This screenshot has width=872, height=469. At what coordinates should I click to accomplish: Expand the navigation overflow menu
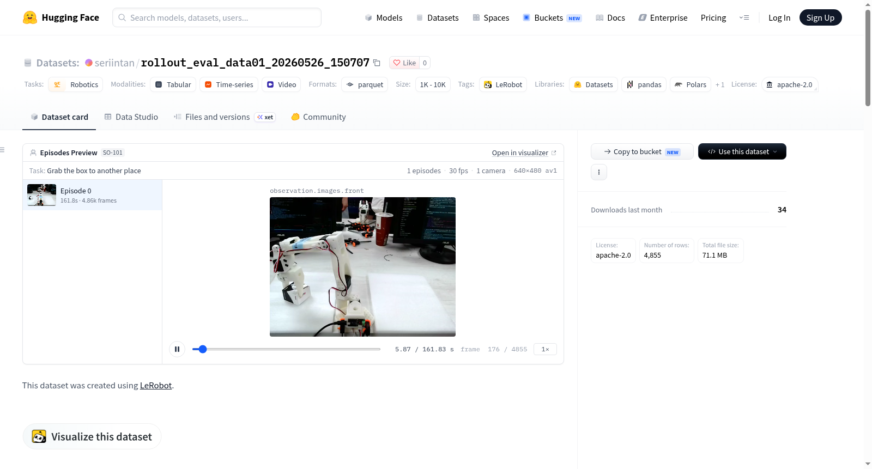coord(744,17)
